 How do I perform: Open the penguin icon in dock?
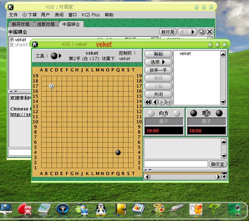[x=100, y=209]
